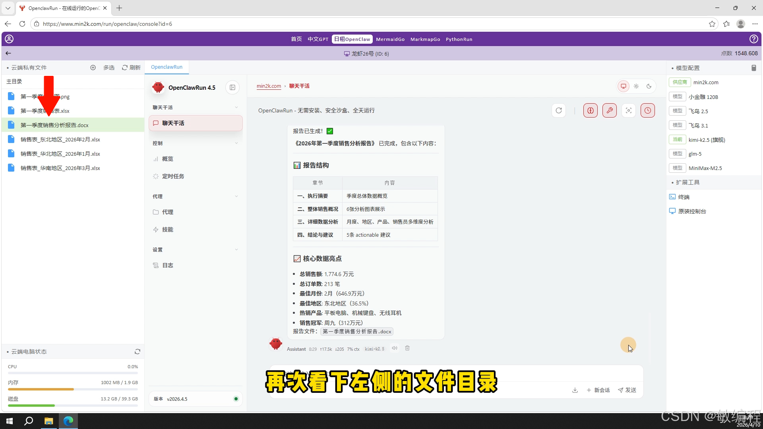
Task: Select the 概览 overview sidebar item
Action: (x=167, y=159)
